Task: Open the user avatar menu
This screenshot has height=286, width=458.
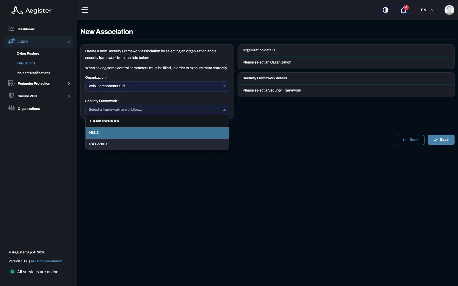Action: (449, 10)
